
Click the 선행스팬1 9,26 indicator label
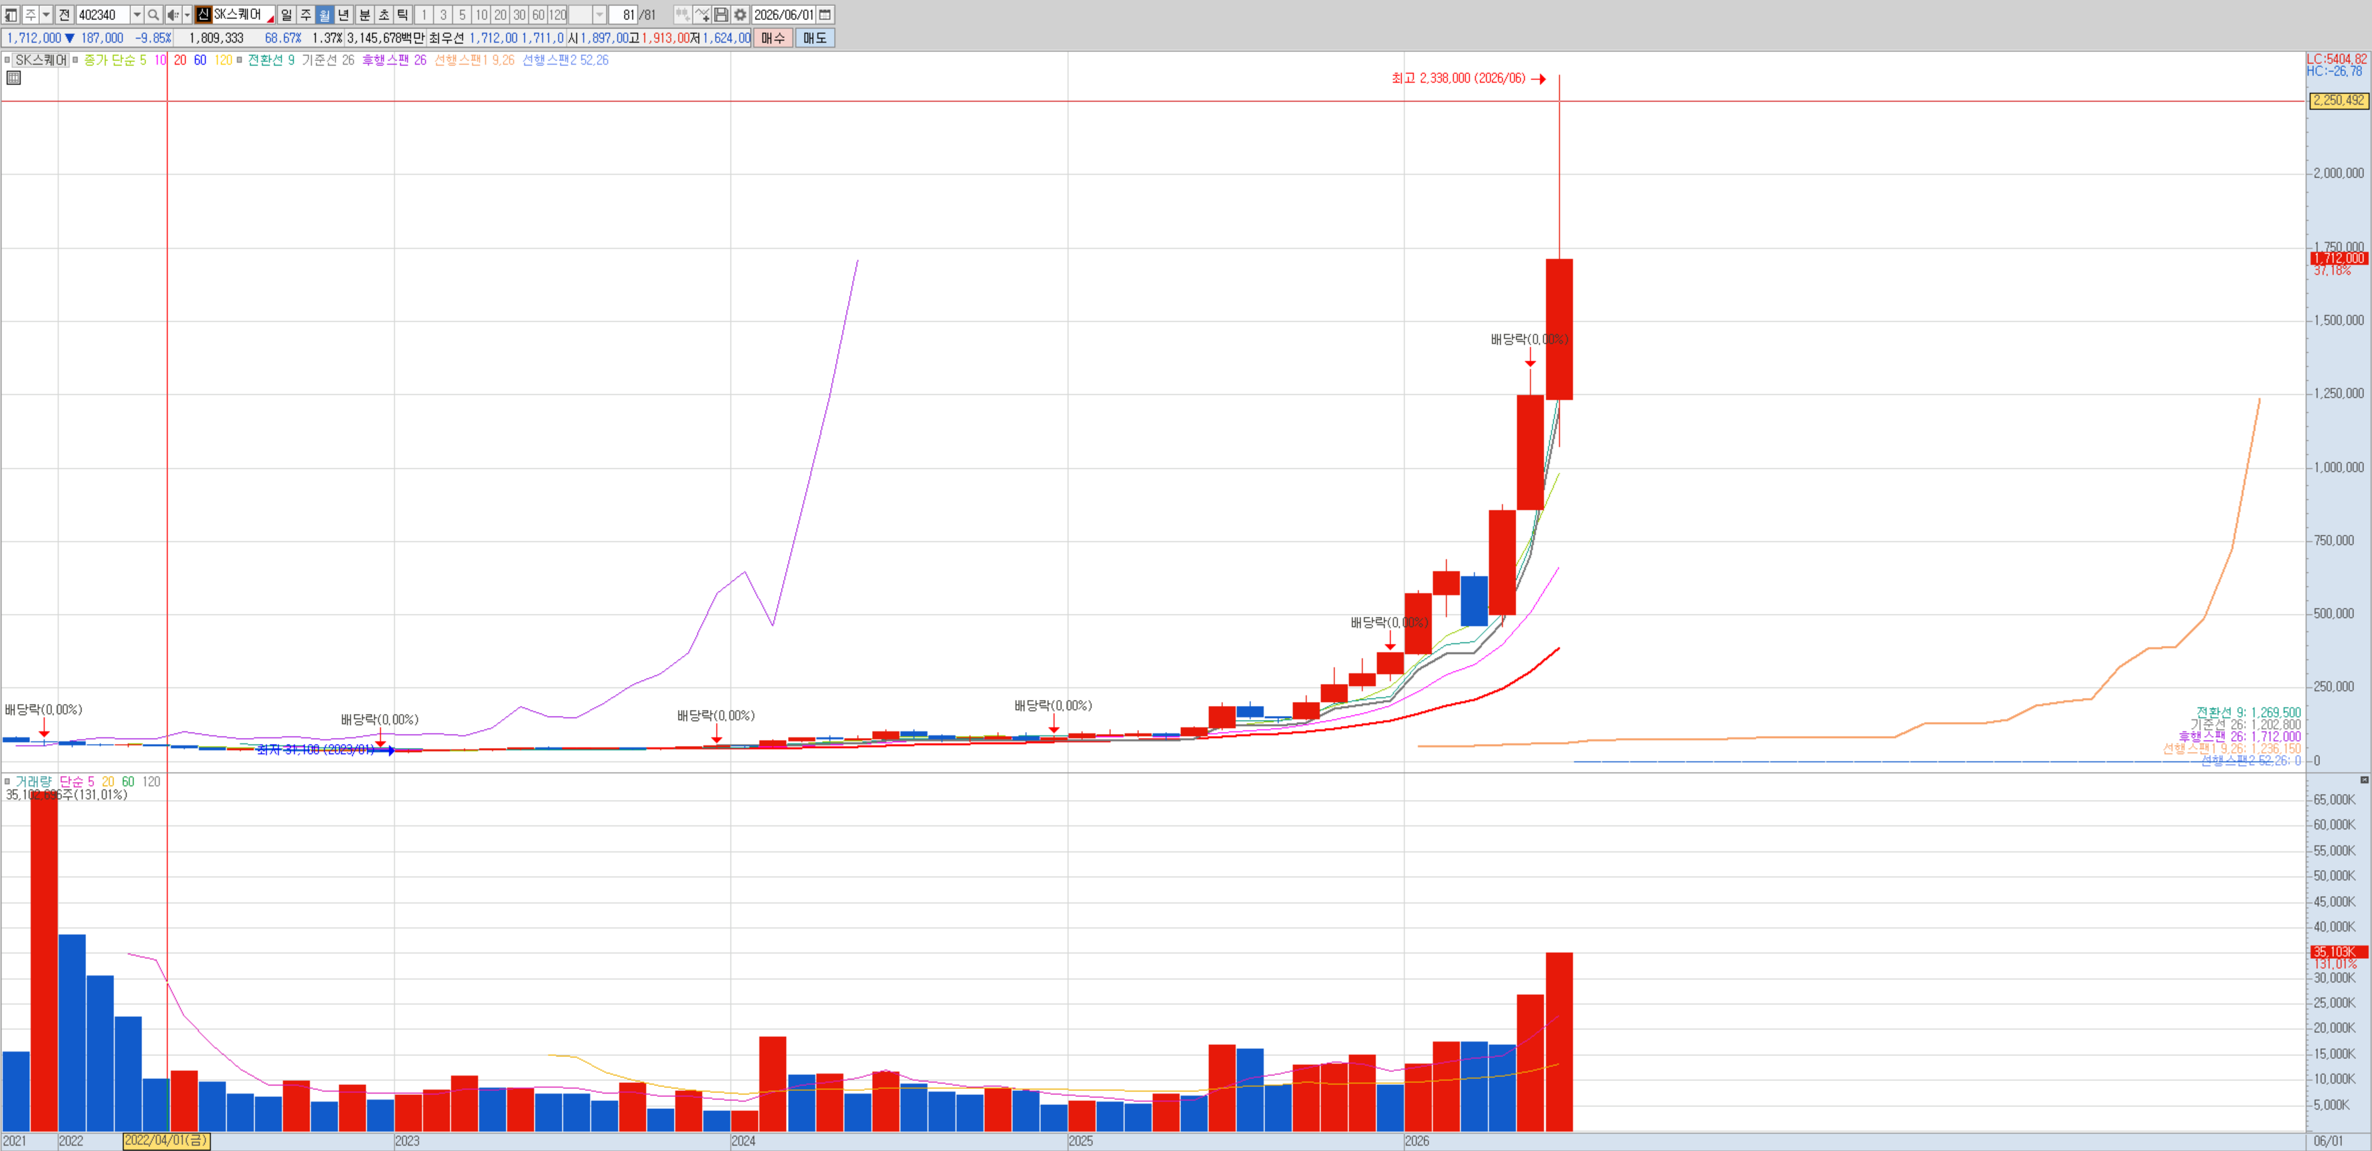[x=474, y=60]
